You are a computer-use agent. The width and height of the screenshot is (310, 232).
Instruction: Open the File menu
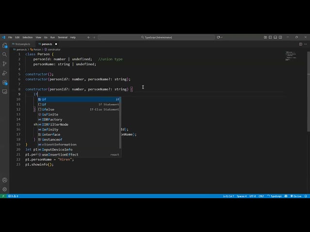(x=10, y=37)
